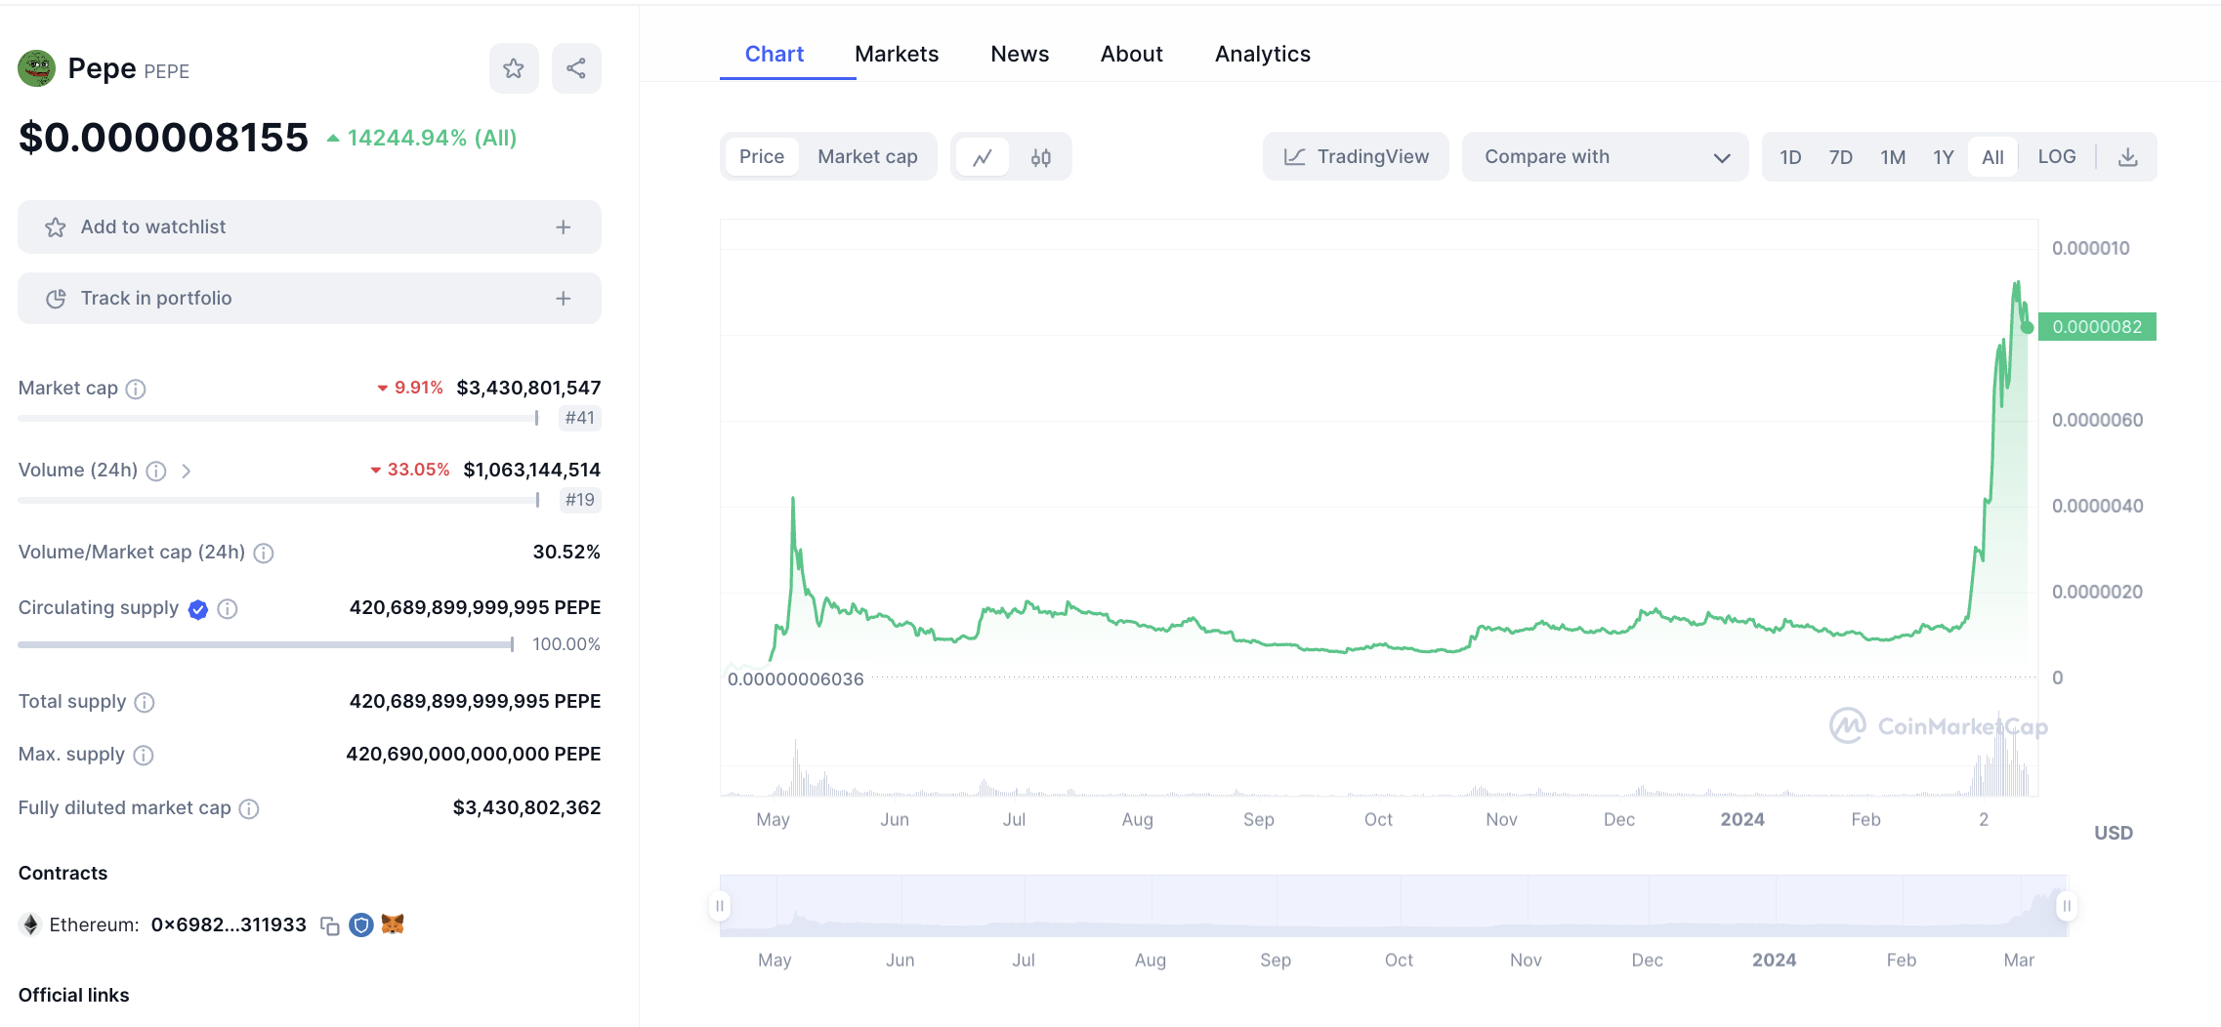Toggle chart to Market cap view
Image resolution: width=2221 pixels, height=1027 pixels.
[867, 157]
